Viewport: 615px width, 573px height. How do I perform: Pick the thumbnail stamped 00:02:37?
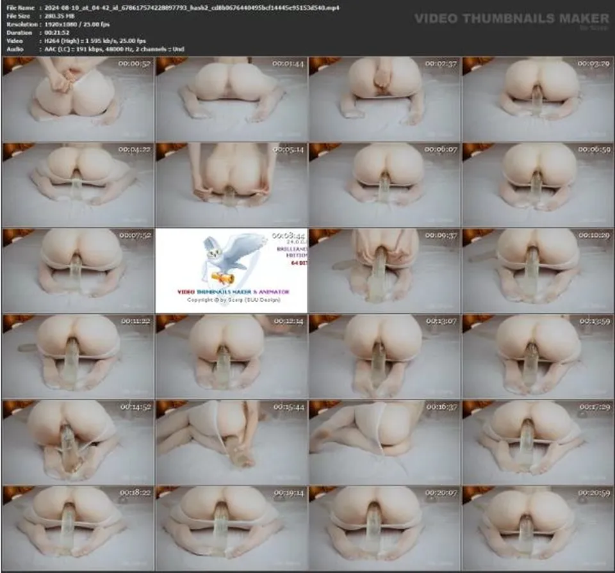385,99
